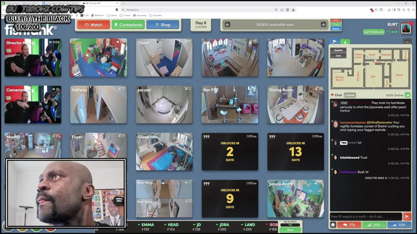Image resolution: width=417 pixels, height=234 pixels.
Task: Open the East Wing camera feed
Action: (164, 208)
